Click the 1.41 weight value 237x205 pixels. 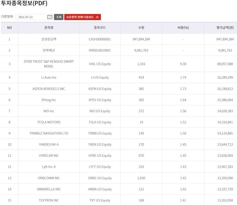183,200
